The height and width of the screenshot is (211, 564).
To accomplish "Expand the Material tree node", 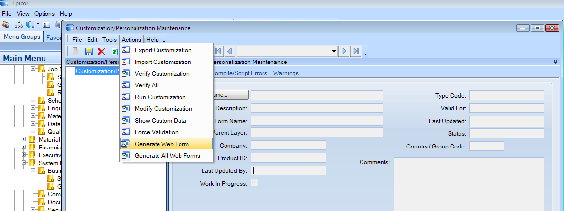I will (x=24, y=139).
